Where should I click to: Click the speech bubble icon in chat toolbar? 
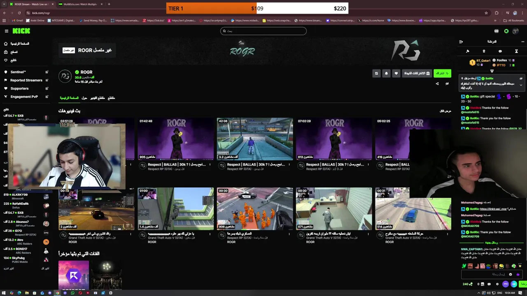click(500, 51)
